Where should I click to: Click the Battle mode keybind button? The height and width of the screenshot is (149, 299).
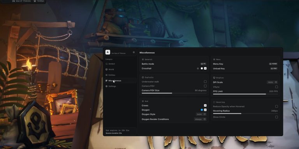point(203,64)
